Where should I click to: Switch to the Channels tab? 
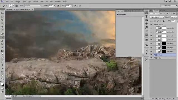[x=162, y=11]
